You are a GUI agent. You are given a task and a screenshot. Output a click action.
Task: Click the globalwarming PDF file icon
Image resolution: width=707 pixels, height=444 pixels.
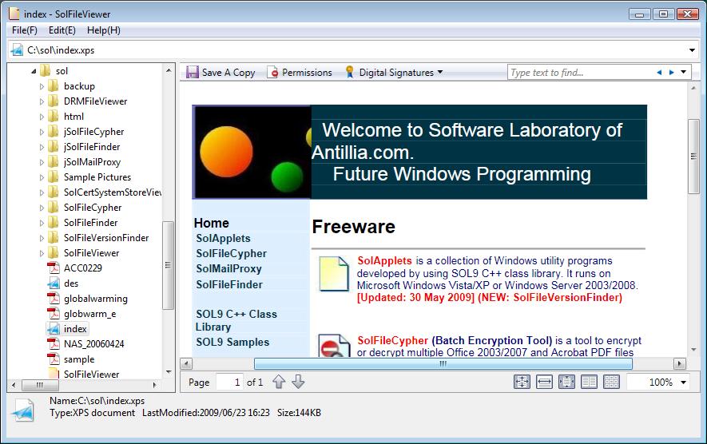[x=54, y=299]
